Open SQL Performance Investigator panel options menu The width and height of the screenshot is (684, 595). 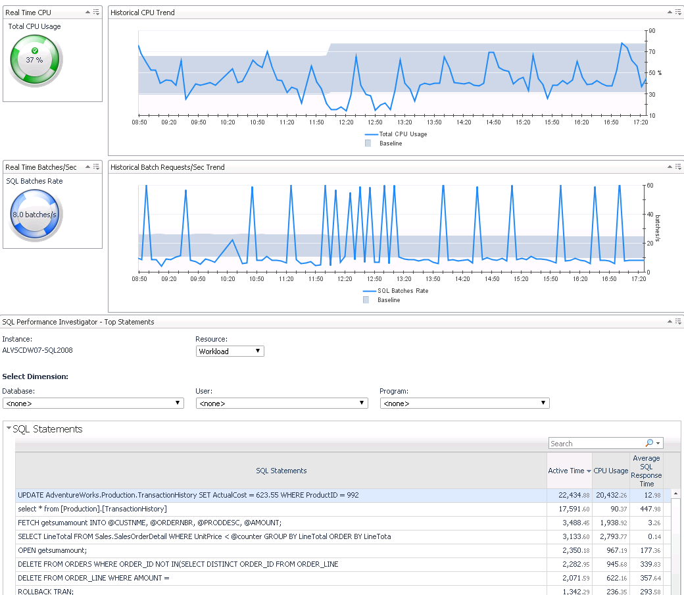(x=677, y=322)
